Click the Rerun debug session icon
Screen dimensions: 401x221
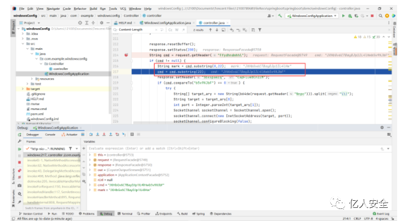point(19,135)
